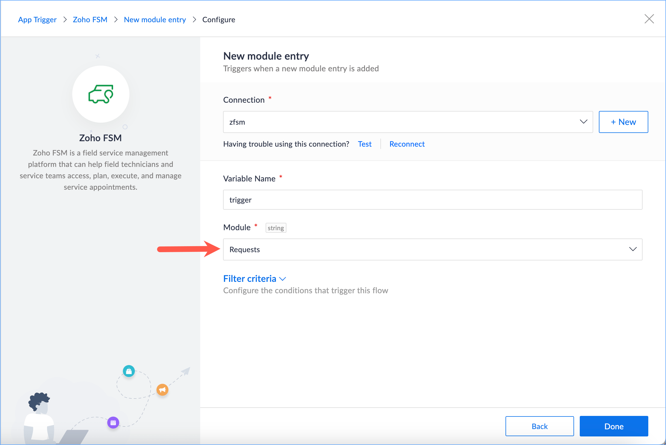Expand the Filter criteria section
This screenshot has width=666, height=445.
coord(250,279)
